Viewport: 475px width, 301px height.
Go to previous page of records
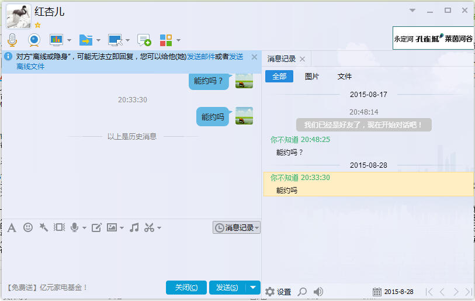pyautogui.click(x=442, y=292)
